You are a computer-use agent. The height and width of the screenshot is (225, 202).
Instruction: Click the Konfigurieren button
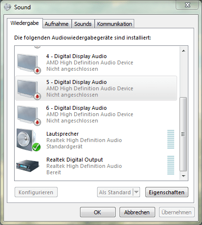coord(36,192)
